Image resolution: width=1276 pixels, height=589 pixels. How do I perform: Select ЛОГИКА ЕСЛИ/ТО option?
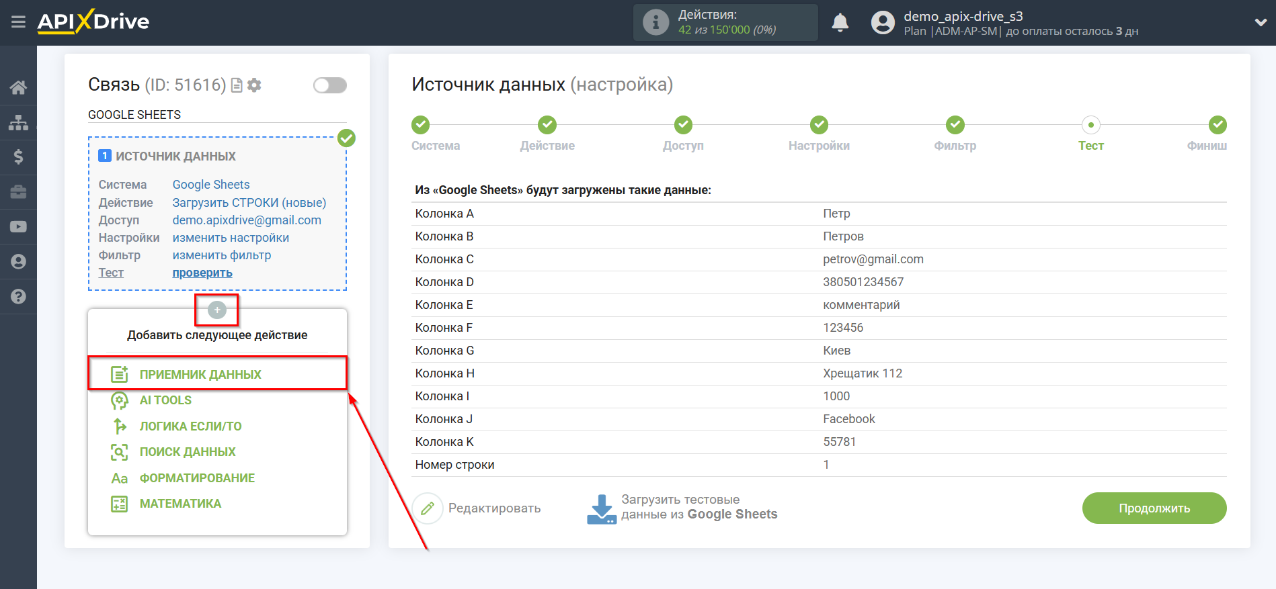(190, 426)
